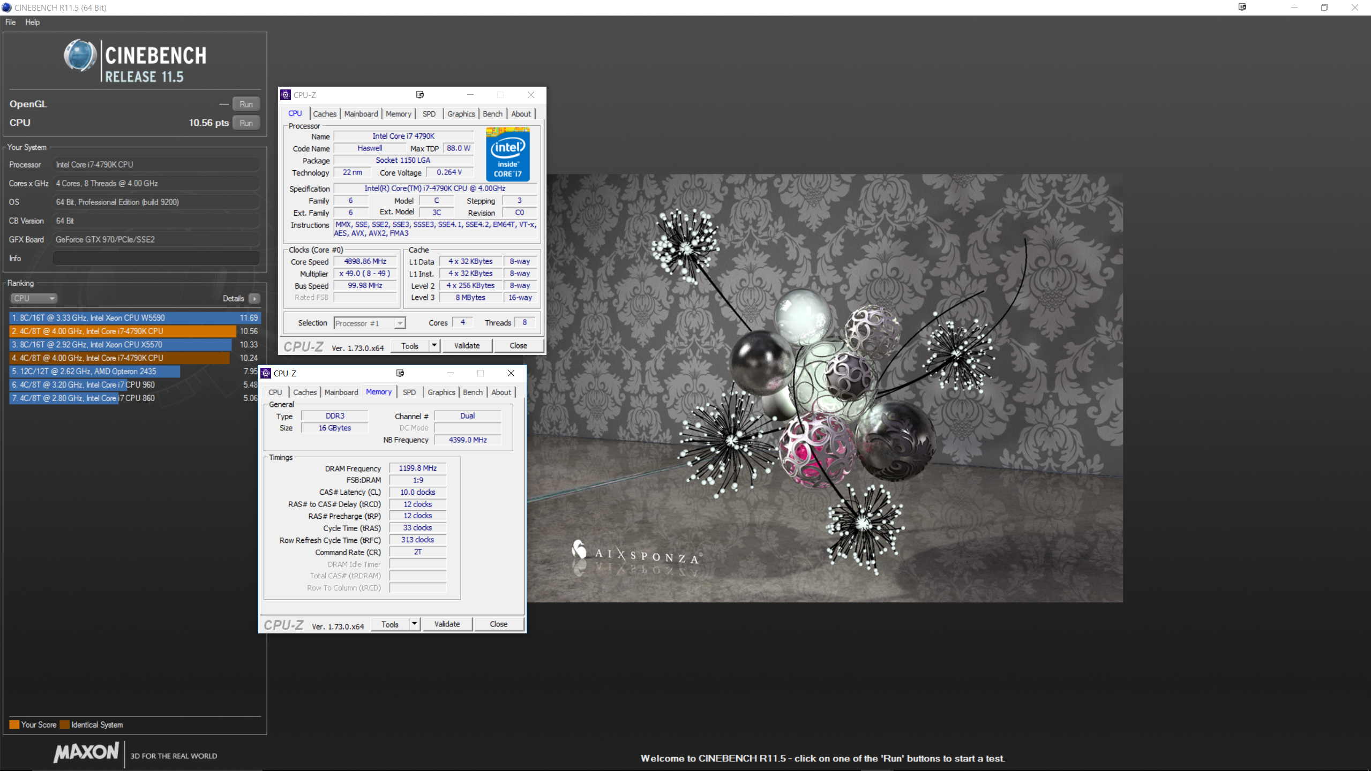Switch to About tab in upper CPU-Z
1371x771 pixels.
[521, 114]
